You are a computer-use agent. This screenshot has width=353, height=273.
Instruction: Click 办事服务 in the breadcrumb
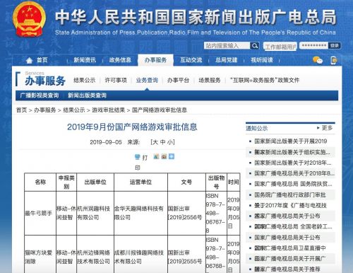point(45,110)
